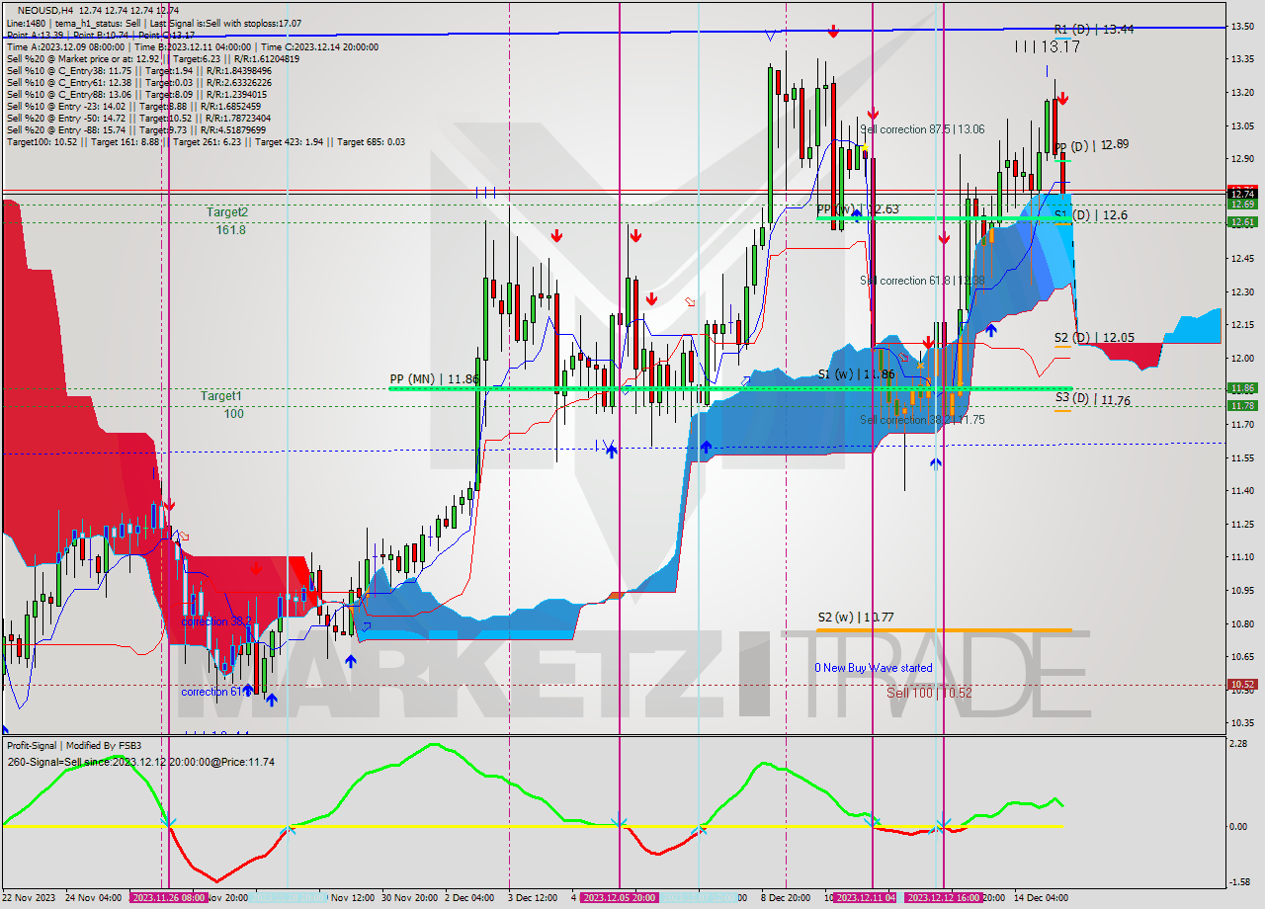1265x909 pixels.
Task: Click the blue 'correction 38.2' label
Action: pyautogui.click(x=216, y=621)
